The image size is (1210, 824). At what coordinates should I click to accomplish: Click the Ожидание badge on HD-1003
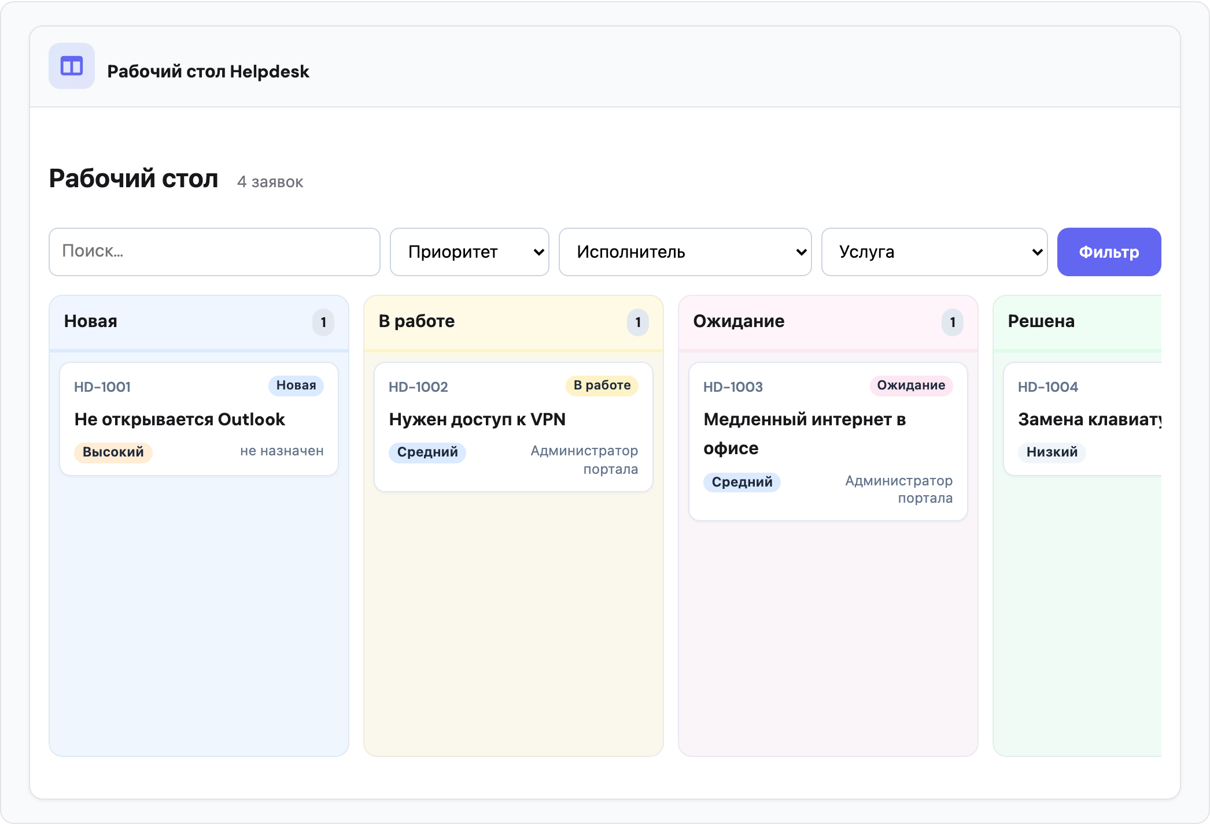911,385
